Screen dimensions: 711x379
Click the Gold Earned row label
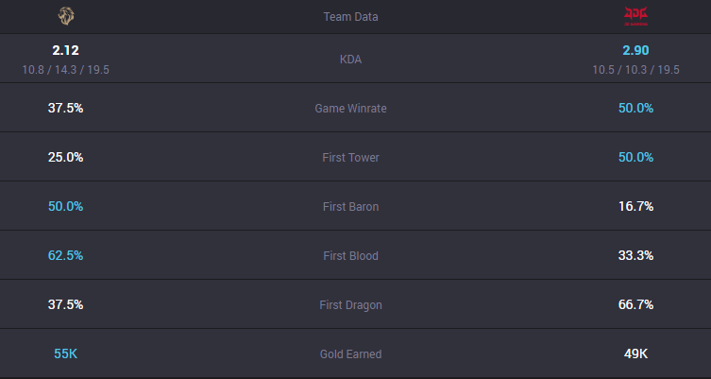[350, 354]
